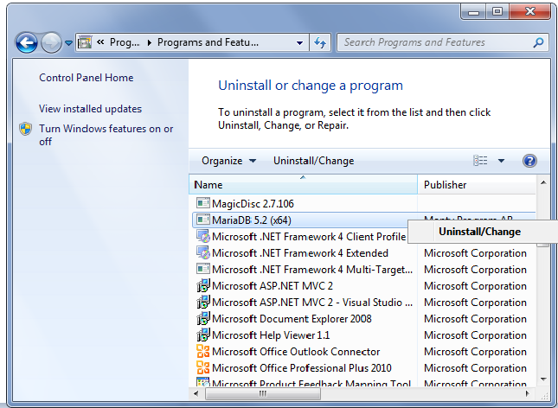Choose Uninstall/Change from the context menu
The height and width of the screenshot is (408, 558).
480,232
